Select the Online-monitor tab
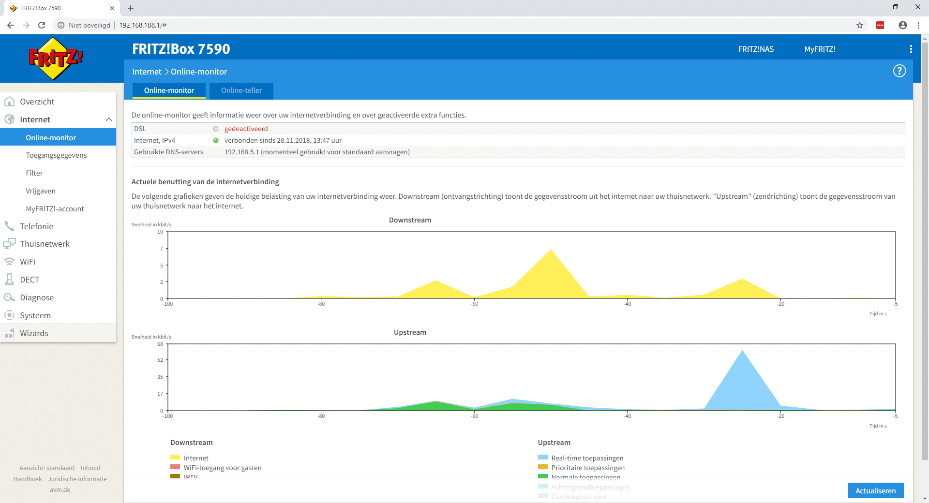Screen dimensions: 929x503 click(169, 90)
